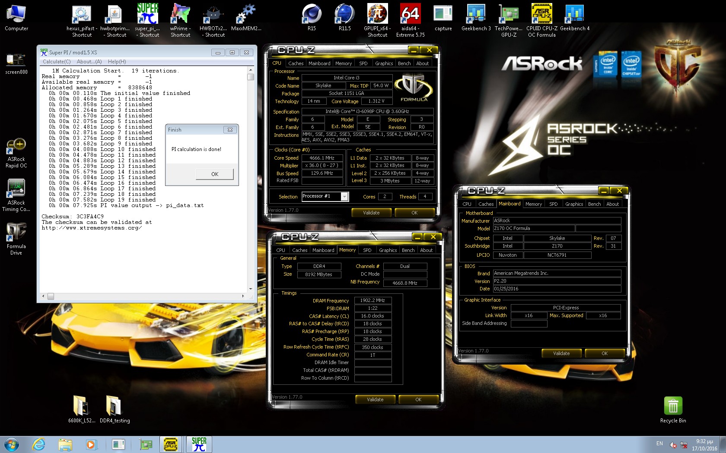
Task: Click OK in top CPU-Z window
Action: 414,213
